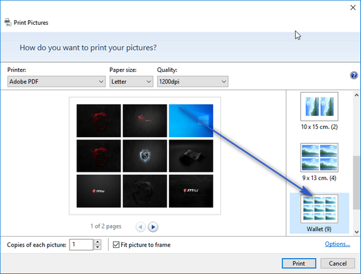Click the layout list scrollbar up arrow
This screenshot has width=361, height=274.
coord(357,95)
